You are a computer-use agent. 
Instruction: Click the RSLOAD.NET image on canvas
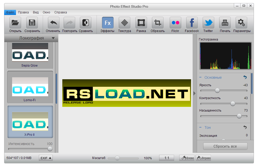pos(126,93)
